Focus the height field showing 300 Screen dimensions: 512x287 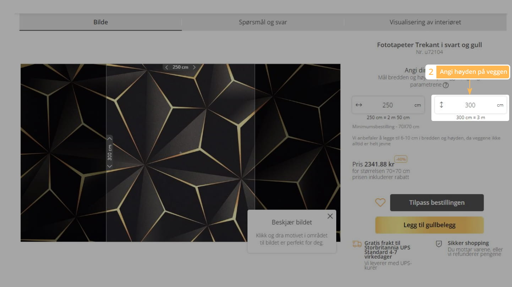click(x=470, y=105)
